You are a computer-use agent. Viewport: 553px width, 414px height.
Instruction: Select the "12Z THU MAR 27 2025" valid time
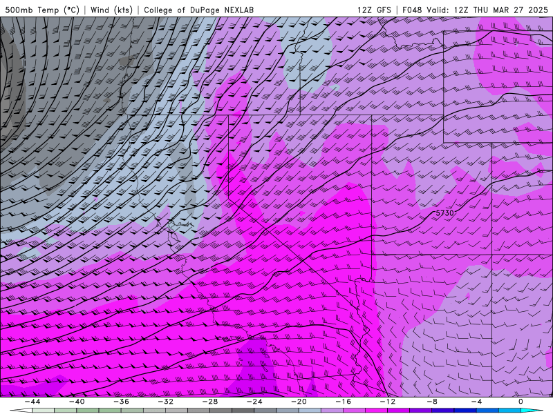pyautogui.click(x=500, y=10)
